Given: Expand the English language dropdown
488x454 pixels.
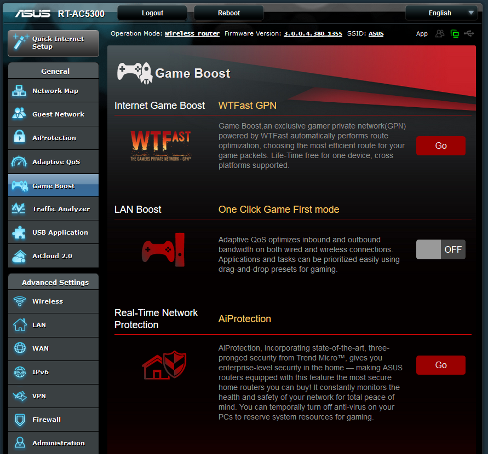Looking at the screenshot, I should [441, 13].
